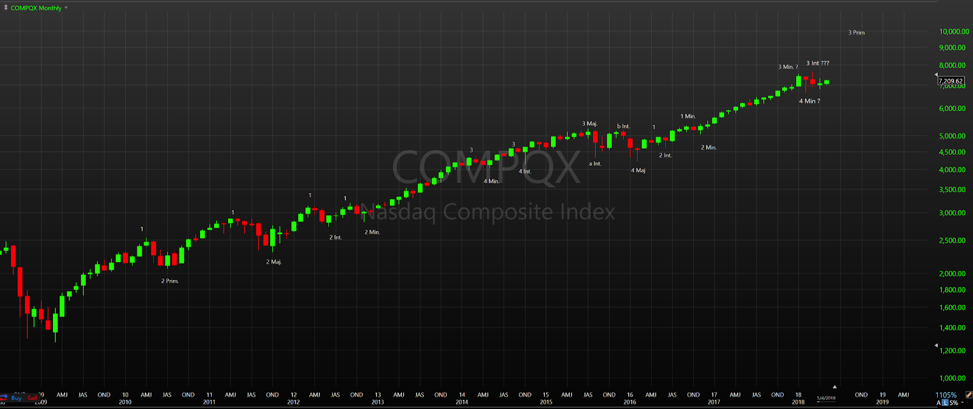The width and height of the screenshot is (973, 409).
Task: Click the 1,400.00 price axis label
Action: click(952, 328)
